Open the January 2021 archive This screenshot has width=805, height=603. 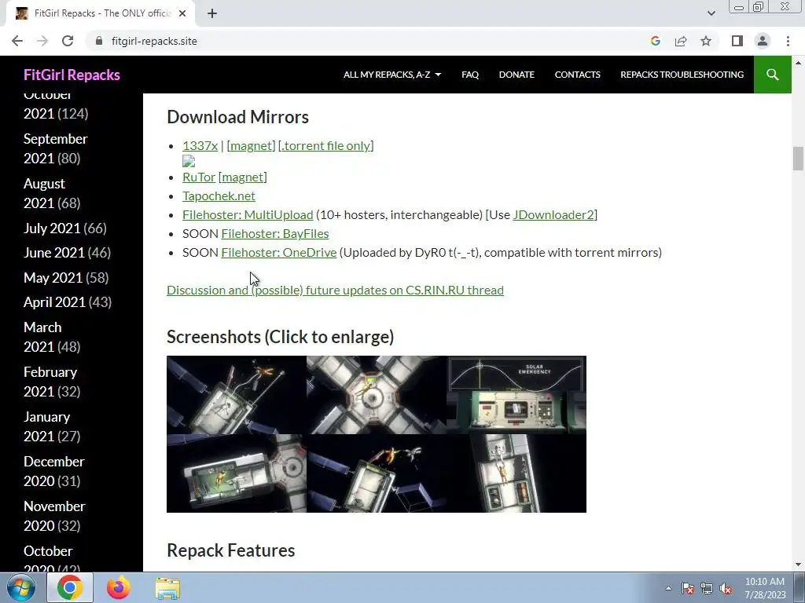coord(46,426)
